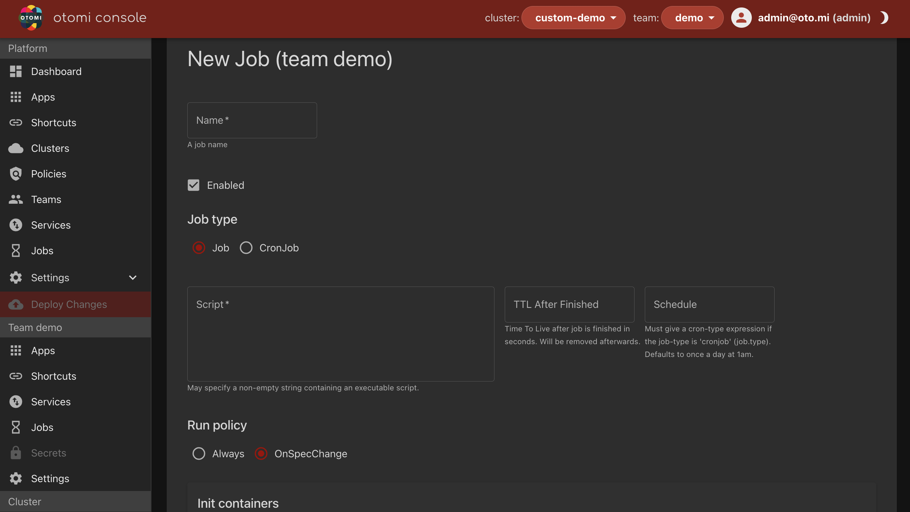
Task: Click the Team demo Settings link
Action: [50, 479]
